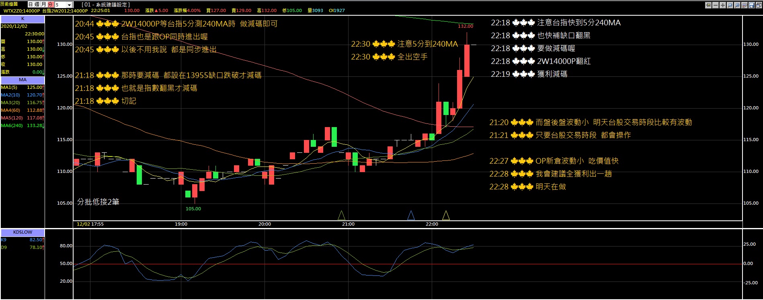Click the 開 130.00 open price row
The height and width of the screenshot is (300, 763).
pos(23,41)
